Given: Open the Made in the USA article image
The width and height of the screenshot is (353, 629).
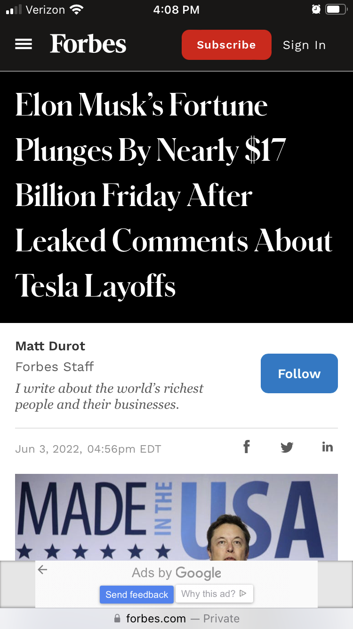Looking at the screenshot, I should (x=176, y=517).
